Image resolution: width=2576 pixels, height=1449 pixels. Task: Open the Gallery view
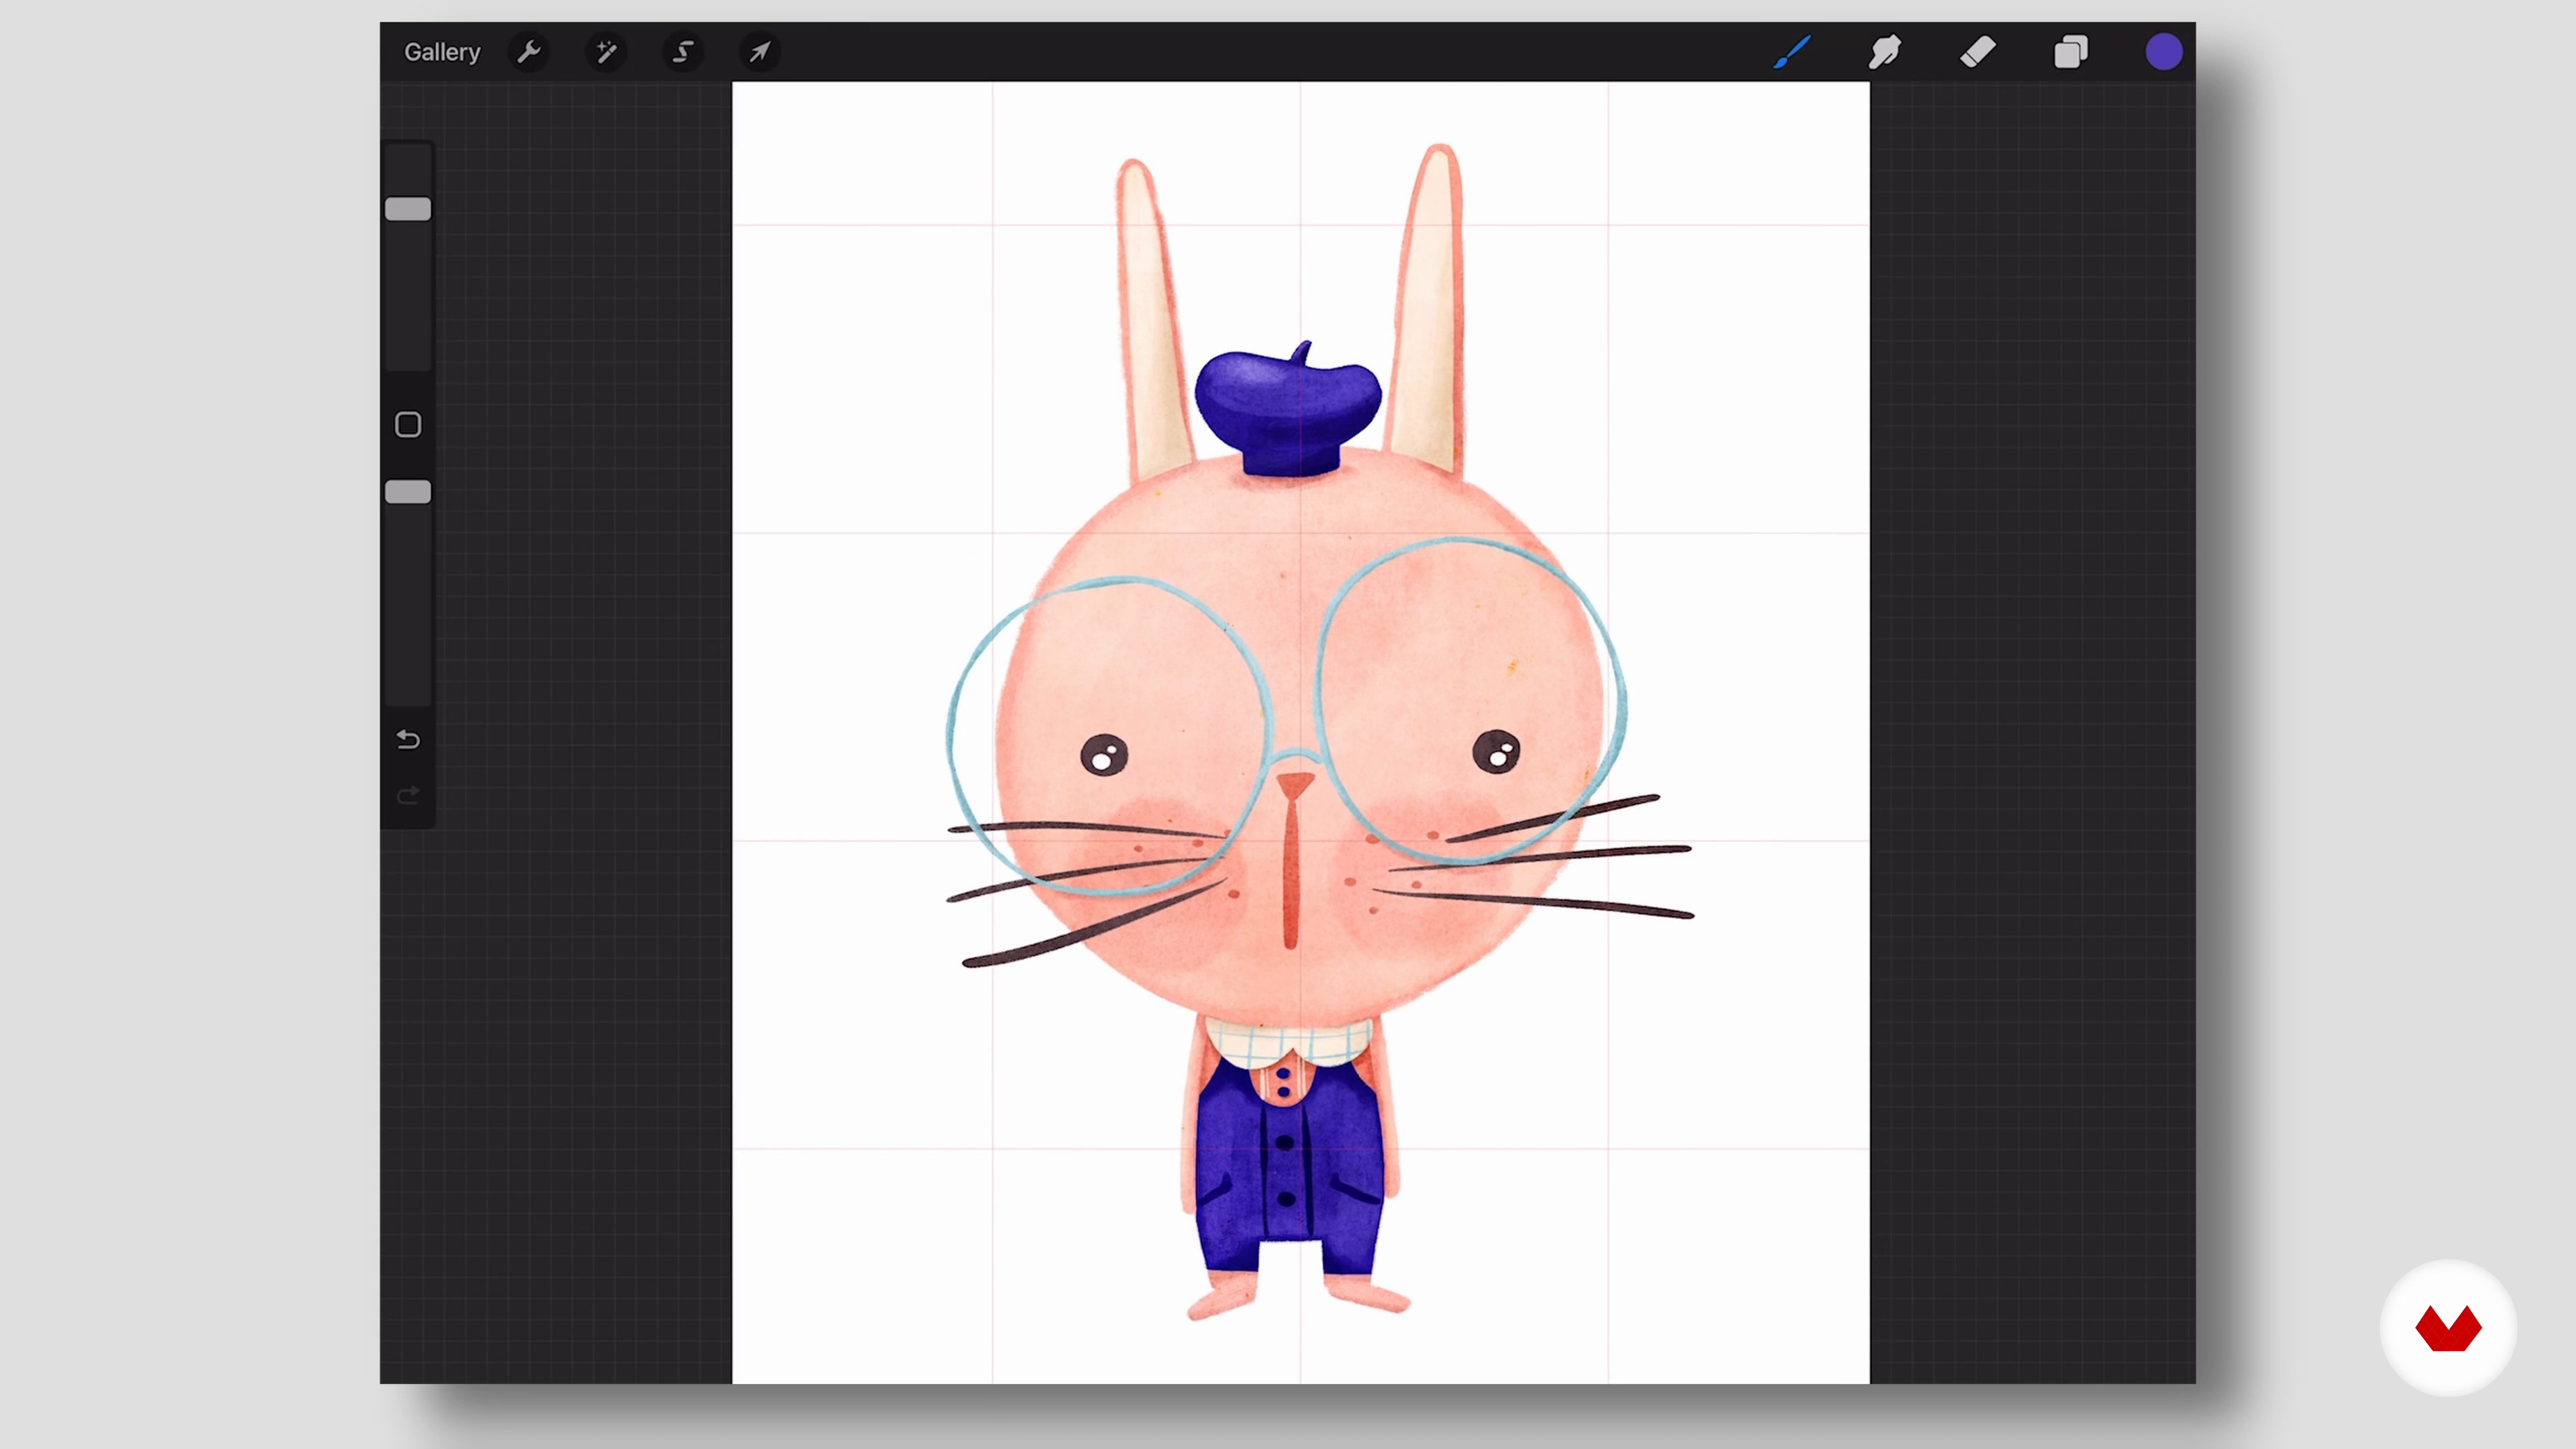(x=442, y=52)
